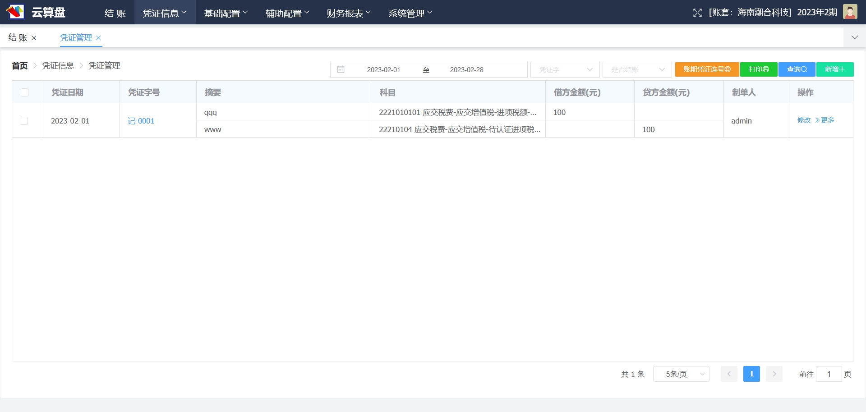Viewport: 866px width, 412px height.
Task: Check the select-all header checkbox
Action: click(x=25, y=92)
